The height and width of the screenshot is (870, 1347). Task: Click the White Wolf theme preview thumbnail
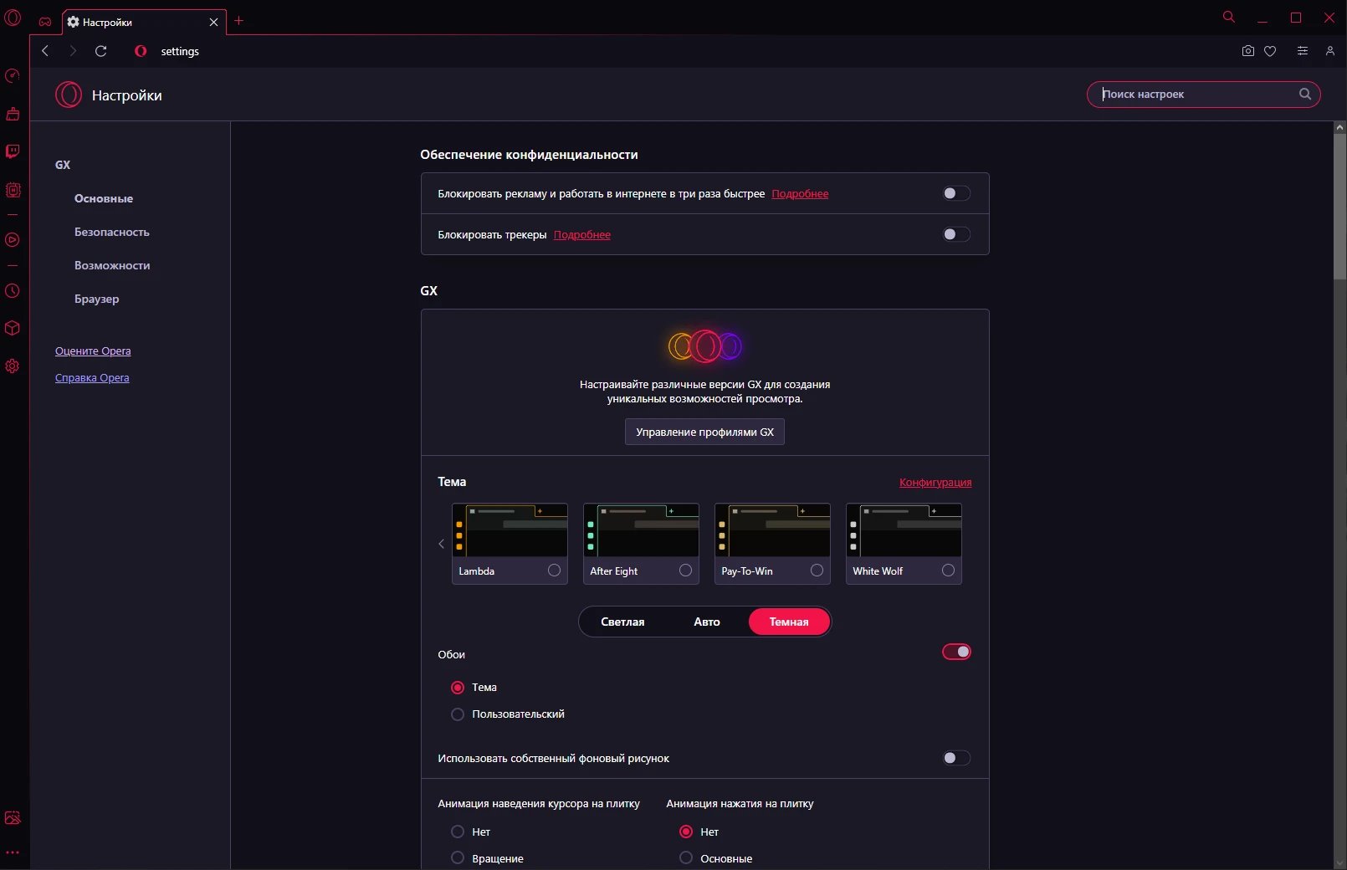tap(904, 530)
